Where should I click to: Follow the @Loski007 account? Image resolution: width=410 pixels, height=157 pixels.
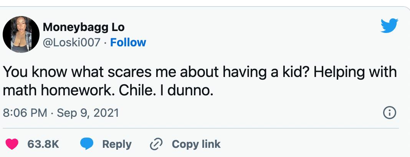[128, 42]
